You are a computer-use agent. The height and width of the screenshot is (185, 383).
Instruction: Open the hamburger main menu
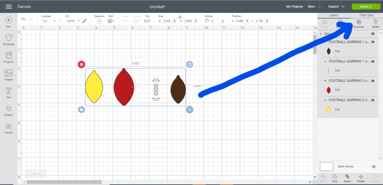coord(9,7)
